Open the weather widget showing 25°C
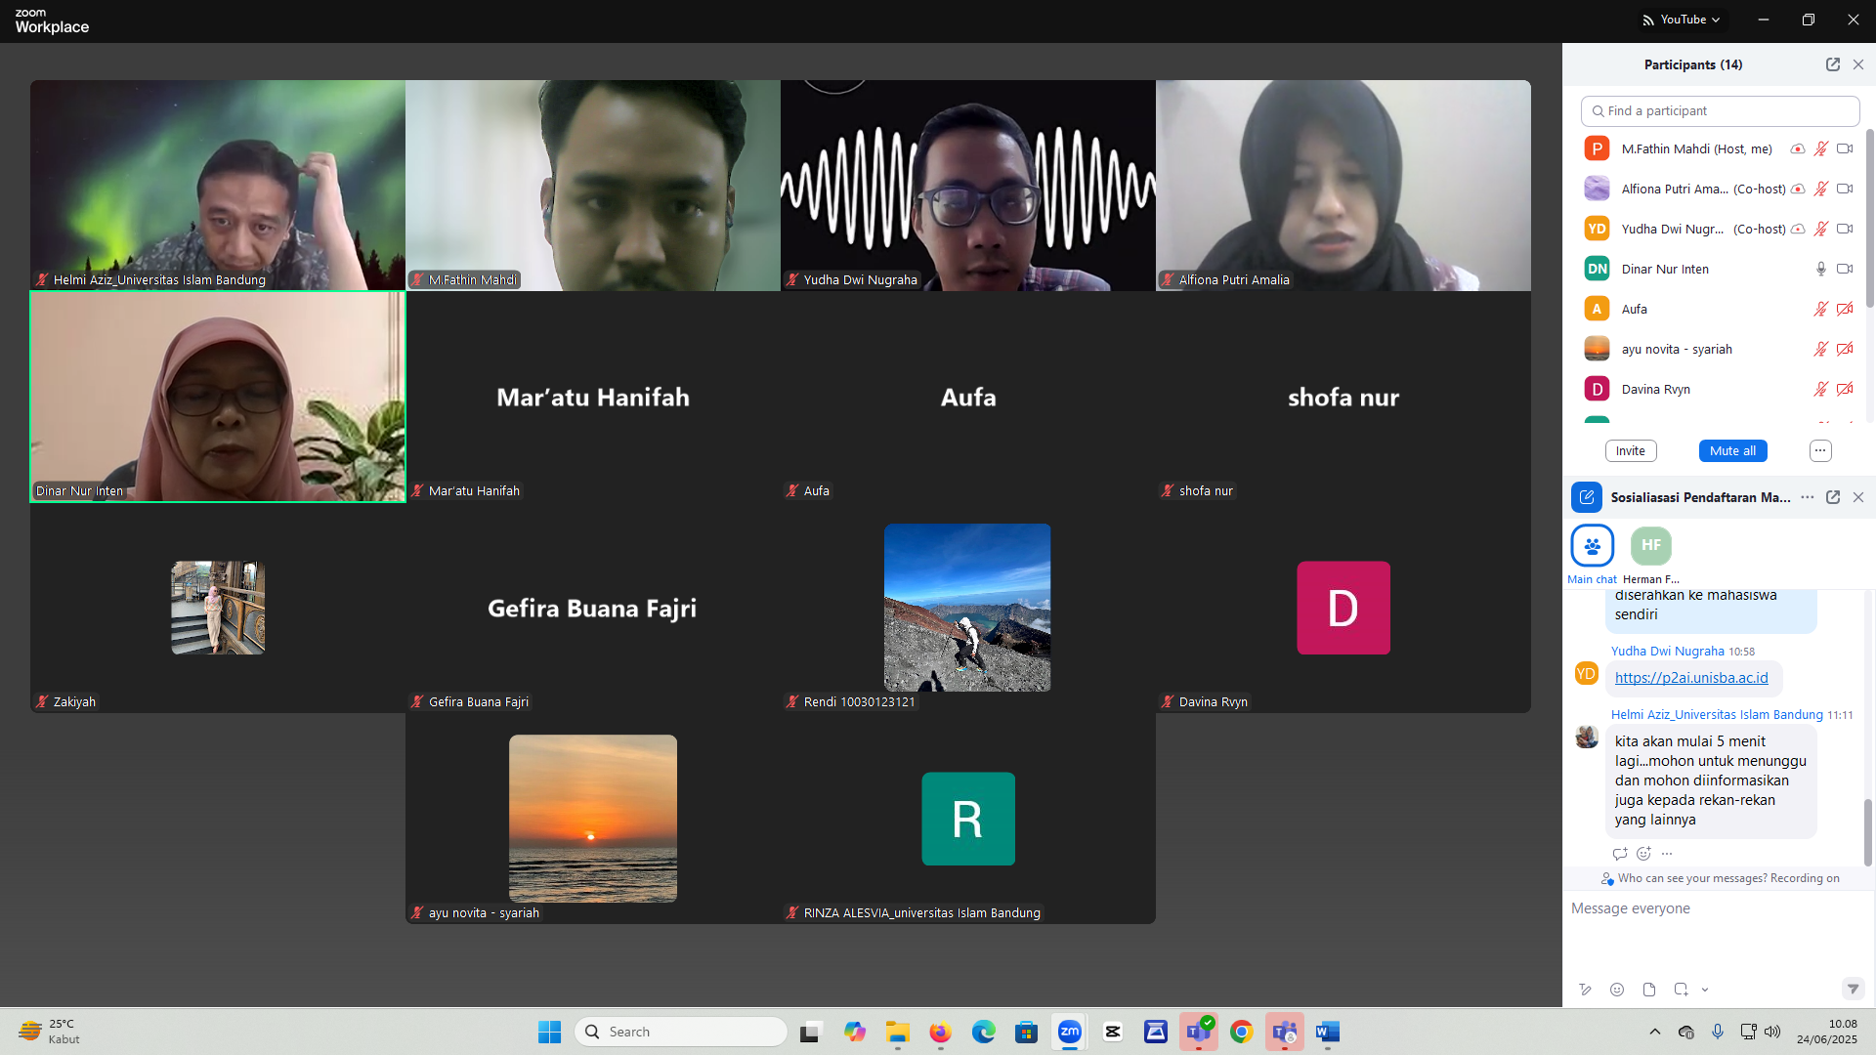1876x1055 pixels. (51, 1032)
